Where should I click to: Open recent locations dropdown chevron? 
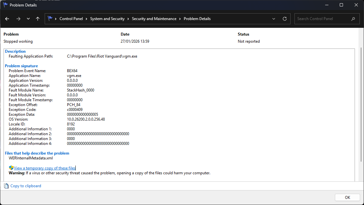tap(28, 19)
